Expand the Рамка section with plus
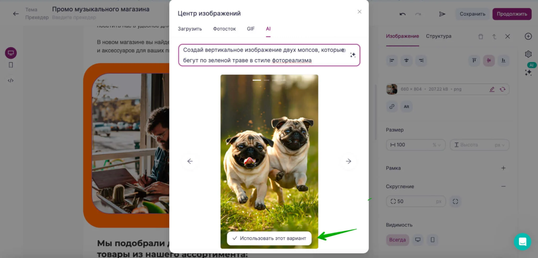538x258 pixels. pyautogui.click(x=503, y=168)
